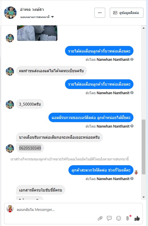Click help icon under phone number request message

pyautogui.click(x=132, y=126)
